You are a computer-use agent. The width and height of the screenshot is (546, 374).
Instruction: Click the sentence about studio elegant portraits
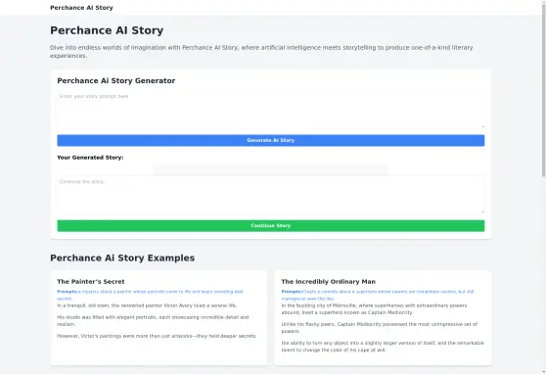click(153, 321)
